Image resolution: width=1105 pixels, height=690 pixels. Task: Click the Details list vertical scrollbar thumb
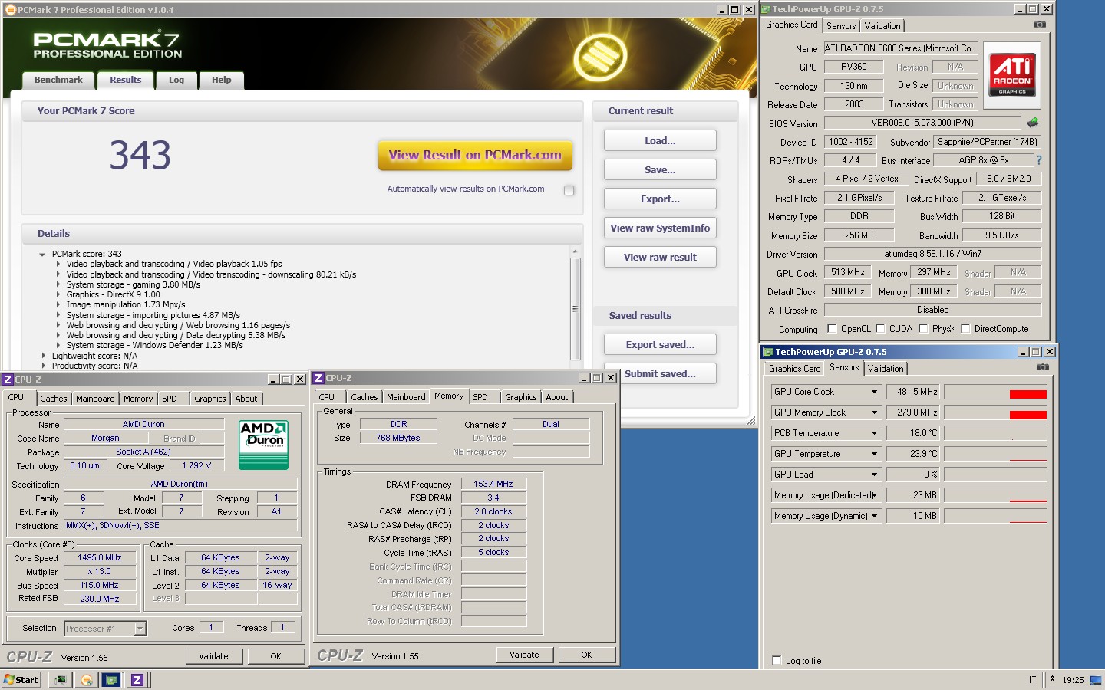coord(575,309)
